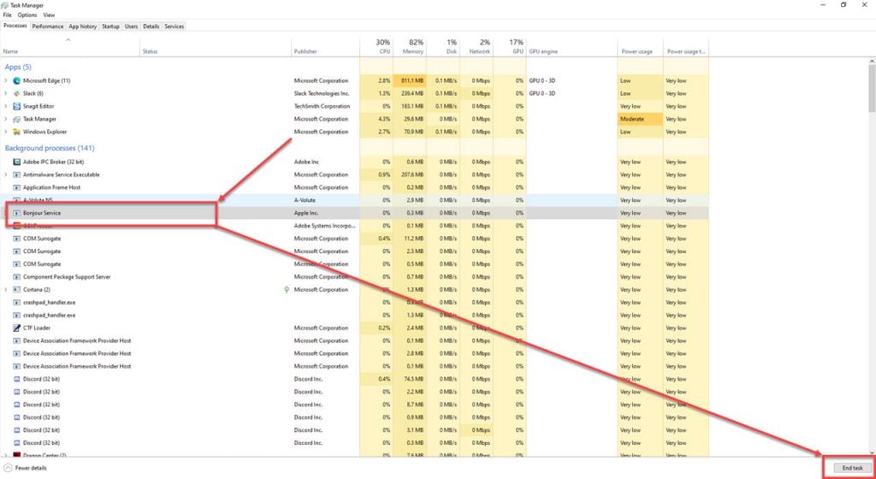Expand the Task Manager app entry
Viewport: 876px width, 479px height.
click(x=6, y=120)
